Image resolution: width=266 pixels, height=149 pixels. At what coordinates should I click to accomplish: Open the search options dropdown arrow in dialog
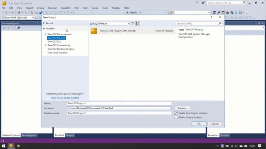(x=222, y=24)
